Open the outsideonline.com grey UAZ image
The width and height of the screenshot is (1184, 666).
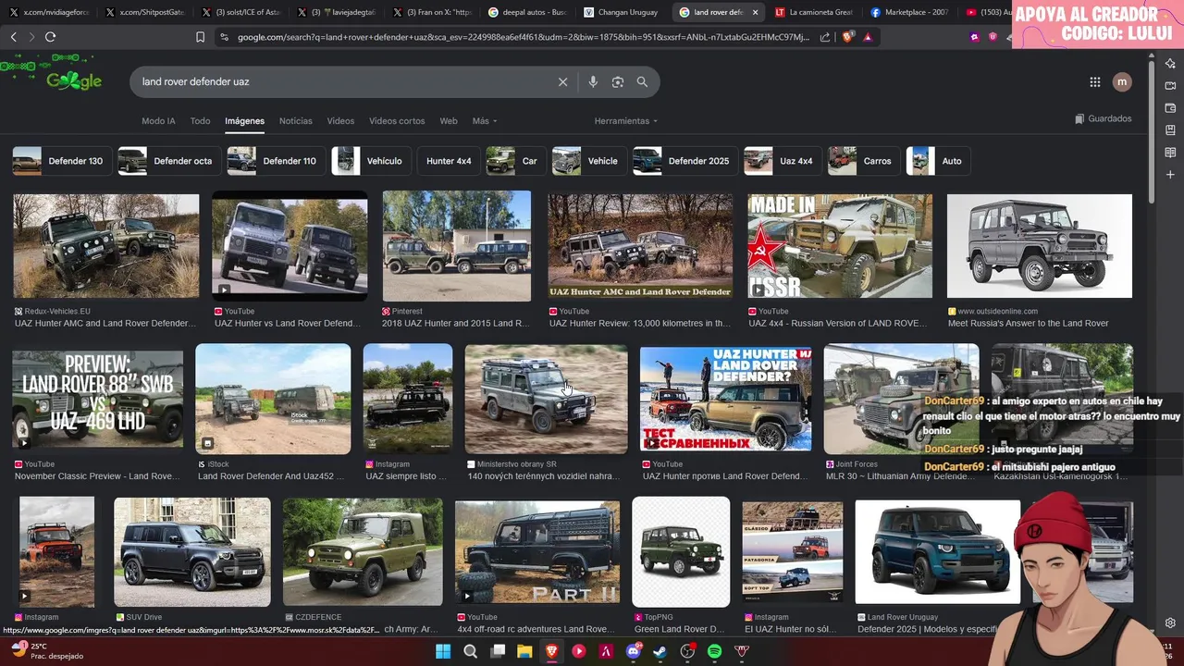[1040, 246]
